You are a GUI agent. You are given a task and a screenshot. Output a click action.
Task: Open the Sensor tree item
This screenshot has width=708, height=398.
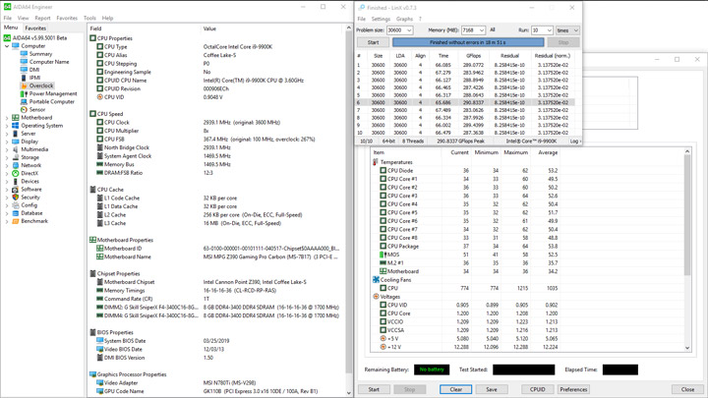[x=37, y=110]
